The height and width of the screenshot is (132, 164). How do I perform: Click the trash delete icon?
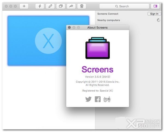82,6
